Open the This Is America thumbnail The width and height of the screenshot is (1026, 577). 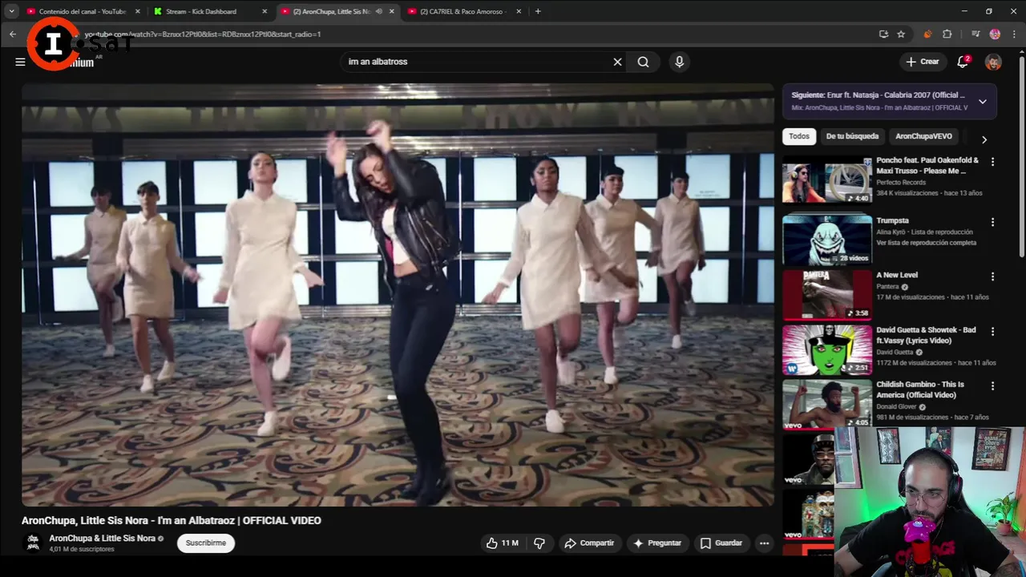[x=827, y=404]
